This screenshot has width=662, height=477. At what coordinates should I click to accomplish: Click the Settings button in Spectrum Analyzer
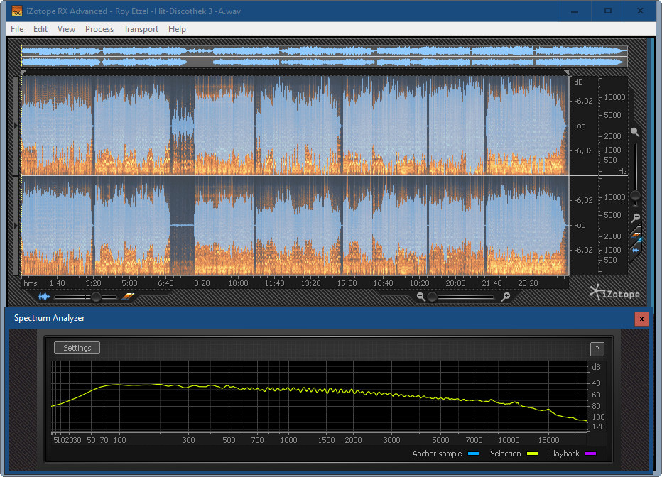[77, 348]
